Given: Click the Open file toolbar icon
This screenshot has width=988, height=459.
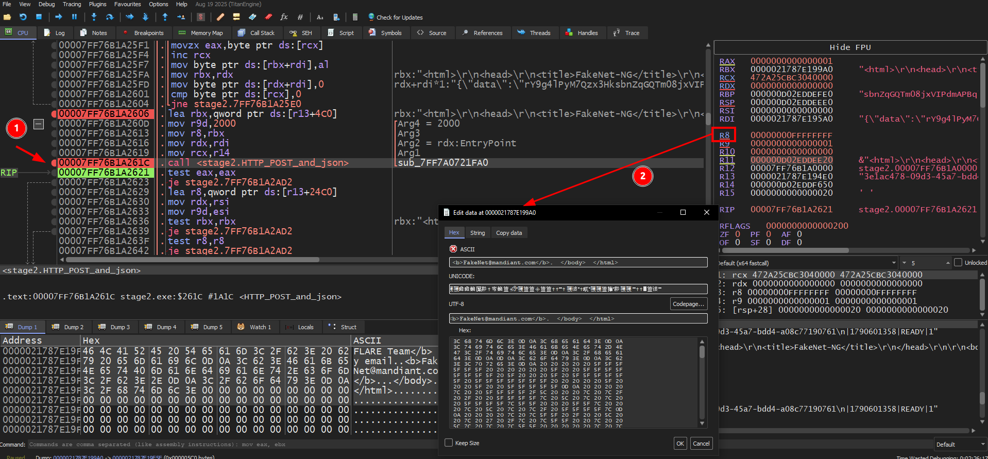Looking at the screenshot, I should pos(7,17).
